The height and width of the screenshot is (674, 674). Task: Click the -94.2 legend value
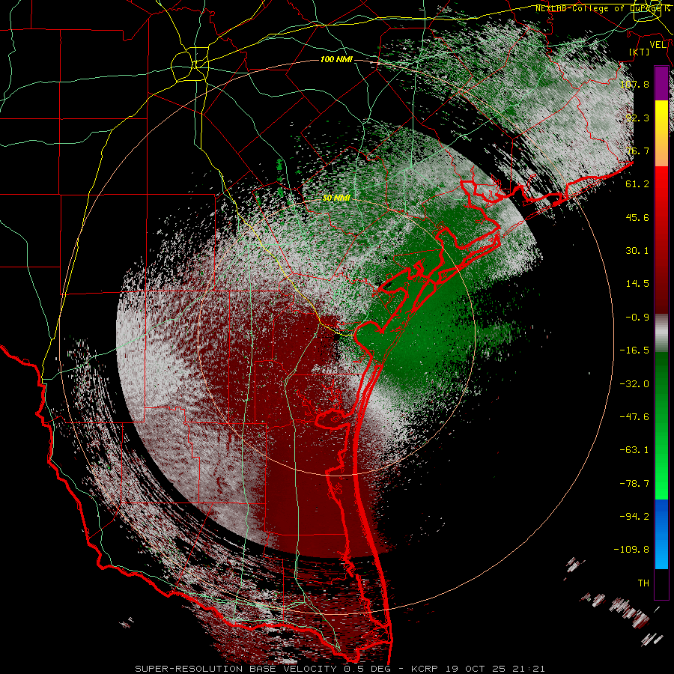click(634, 517)
